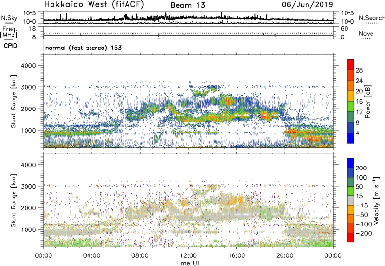The image size is (385, 266).
Task: Click the blue 200 velocity swatch
Action: pyautogui.click(x=351, y=163)
